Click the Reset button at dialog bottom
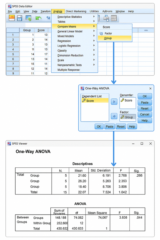Image resolution: width=160 pixels, height=240 pixels. 121,127
